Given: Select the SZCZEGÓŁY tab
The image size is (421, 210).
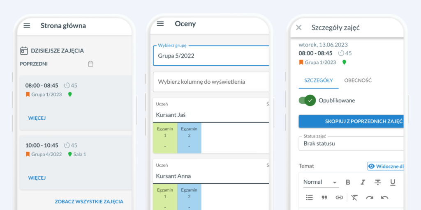Looking at the screenshot, I should click(x=319, y=80).
